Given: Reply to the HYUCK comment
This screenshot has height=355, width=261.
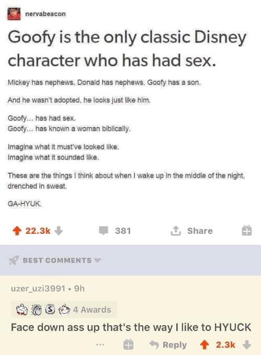Looking at the screenshot, I should tap(168, 345).
